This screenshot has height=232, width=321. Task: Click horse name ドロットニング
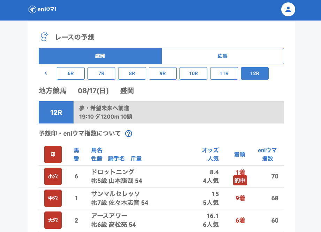pyautogui.click(x=113, y=172)
